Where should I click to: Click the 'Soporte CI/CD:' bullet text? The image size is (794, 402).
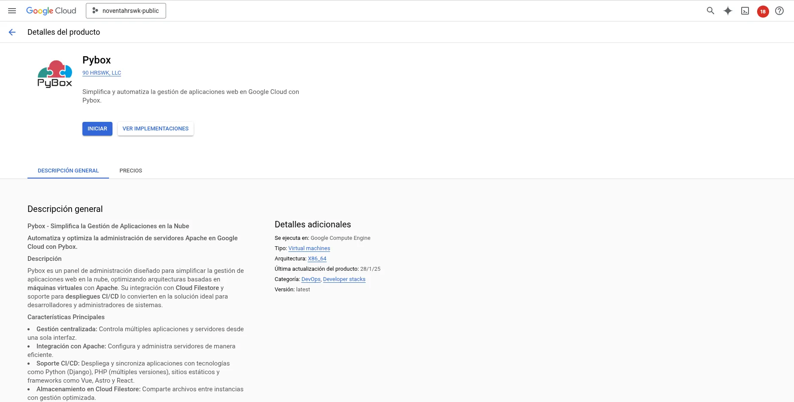[x=58, y=363]
